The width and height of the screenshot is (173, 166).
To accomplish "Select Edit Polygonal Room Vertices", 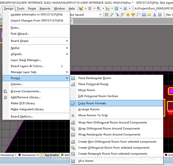I will [x=116, y=96].
